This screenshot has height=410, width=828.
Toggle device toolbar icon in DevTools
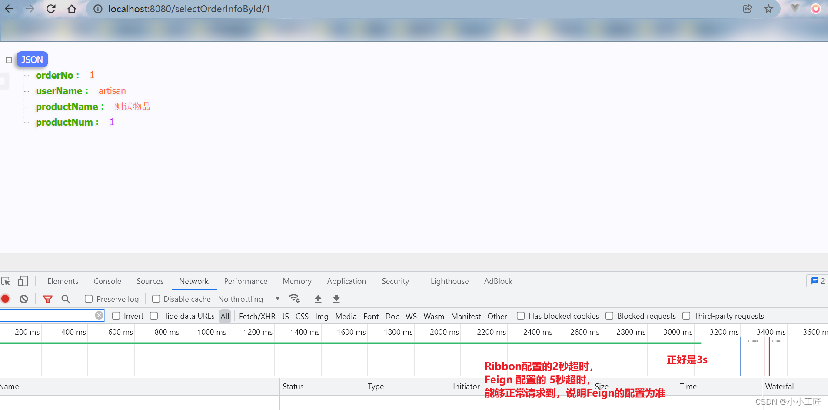(x=23, y=281)
